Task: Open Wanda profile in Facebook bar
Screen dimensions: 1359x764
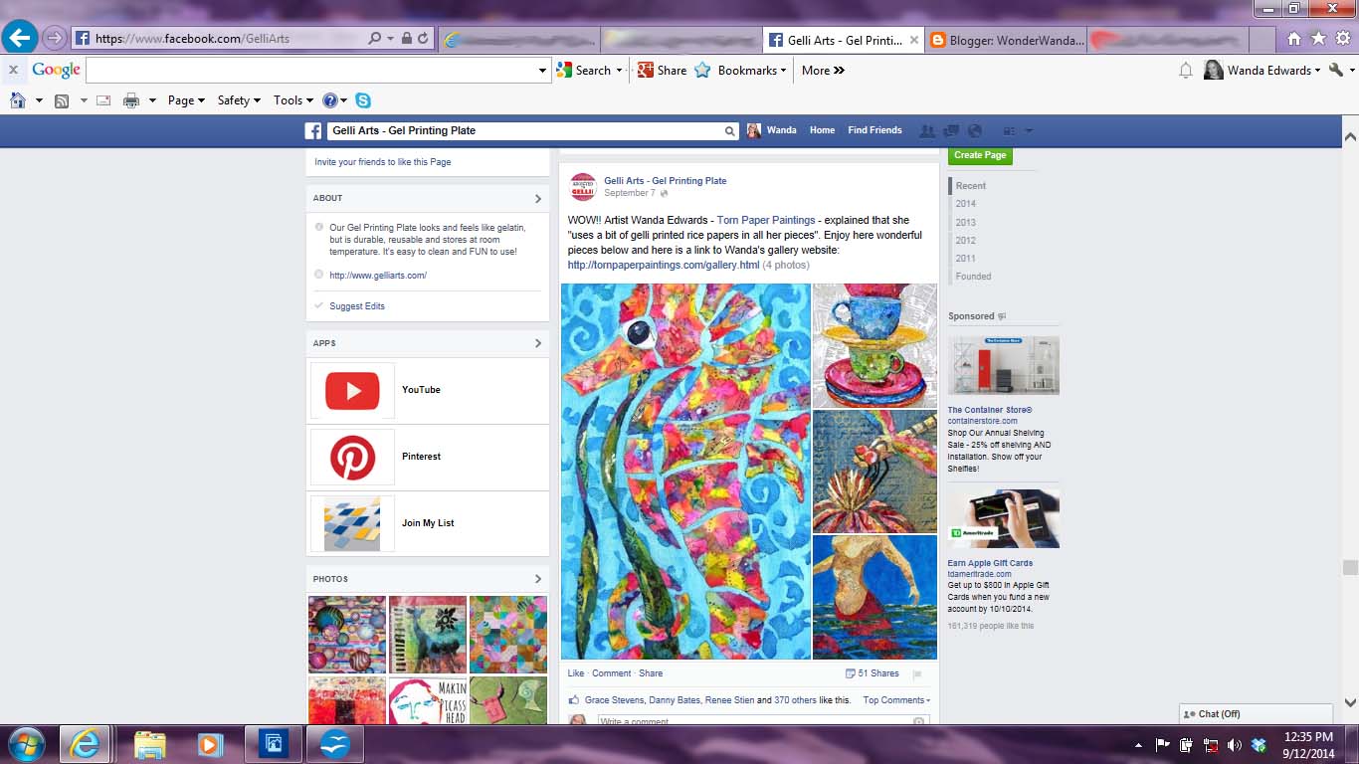Action: 772,130
